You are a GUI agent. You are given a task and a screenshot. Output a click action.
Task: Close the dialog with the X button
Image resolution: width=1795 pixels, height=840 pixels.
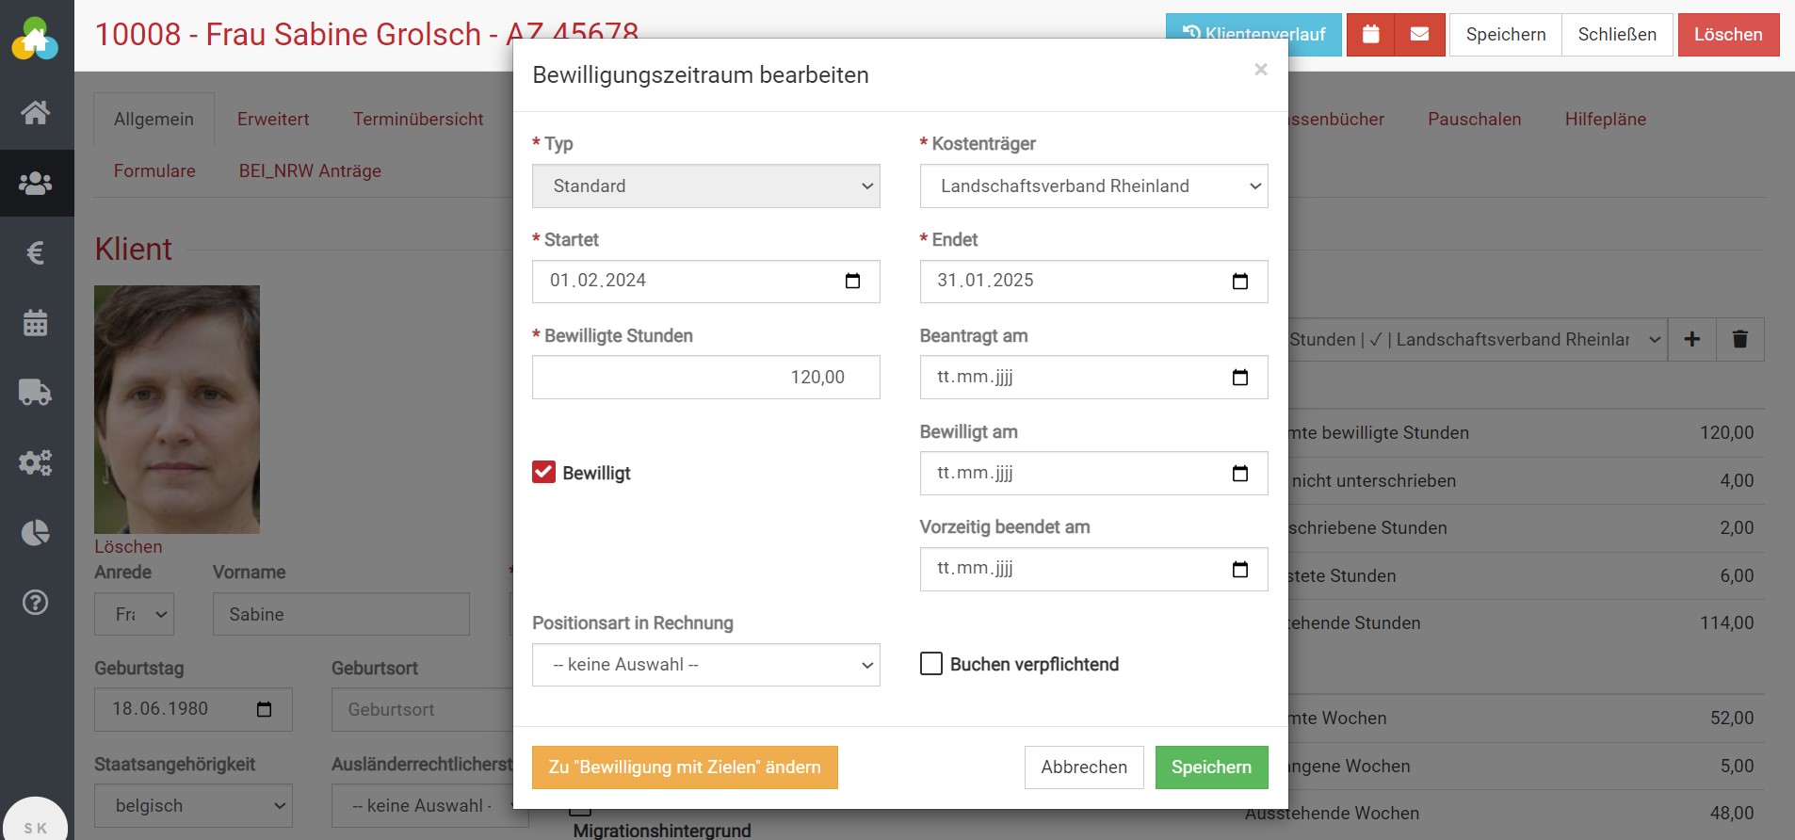(x=1261, y=70)
